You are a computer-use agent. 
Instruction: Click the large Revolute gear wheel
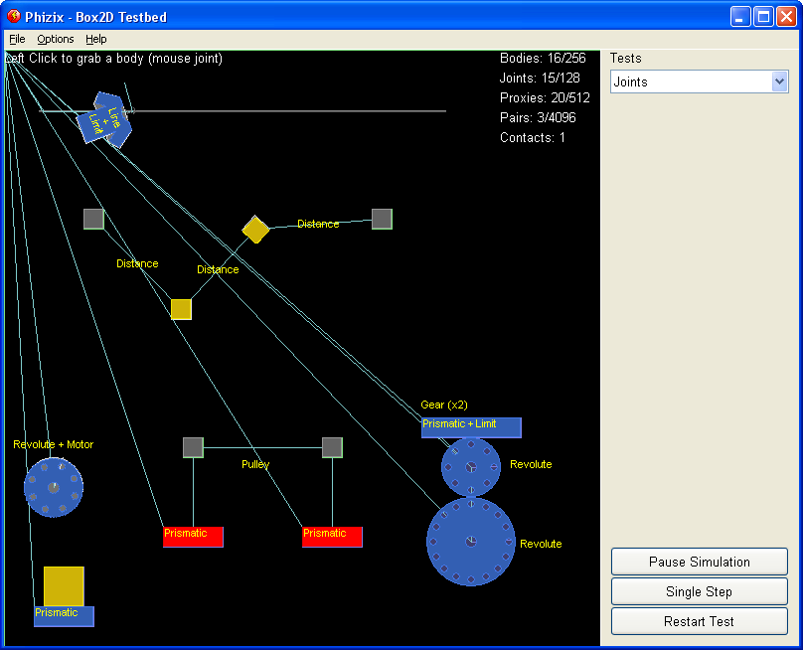[x=470, y=542]
